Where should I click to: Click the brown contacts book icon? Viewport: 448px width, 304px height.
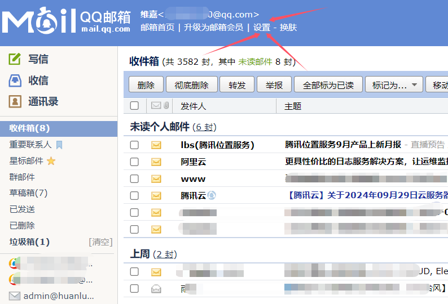(x=15, y=101)
